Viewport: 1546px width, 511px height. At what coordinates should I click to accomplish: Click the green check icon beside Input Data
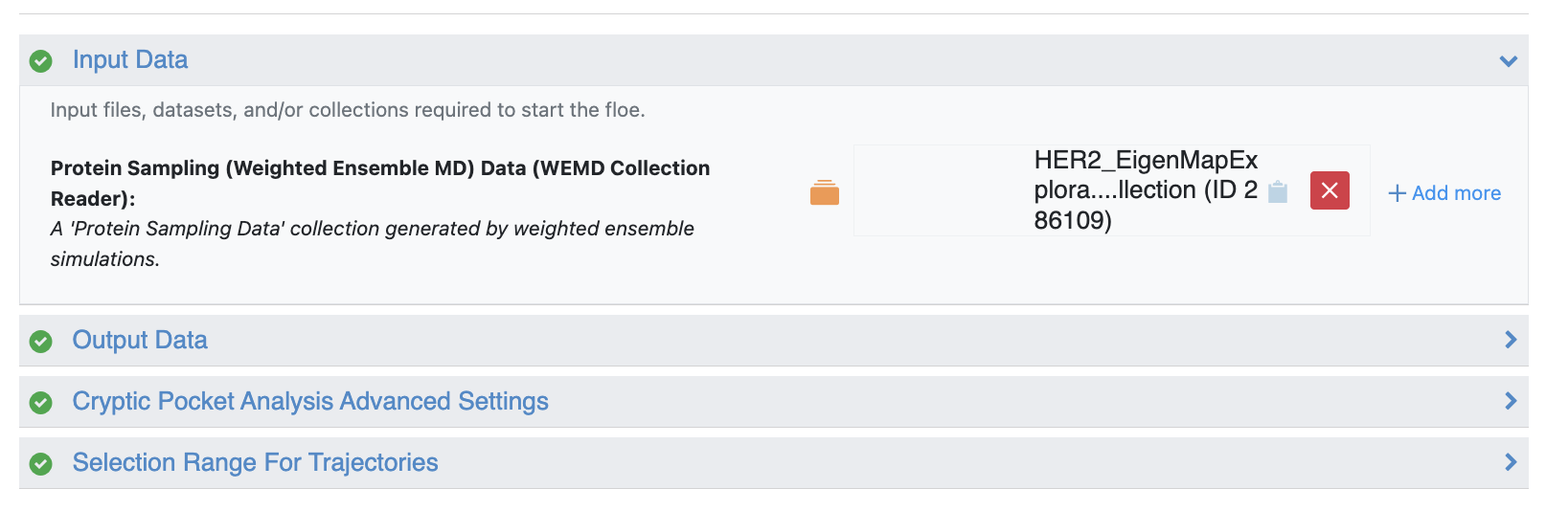click(40, 61)
